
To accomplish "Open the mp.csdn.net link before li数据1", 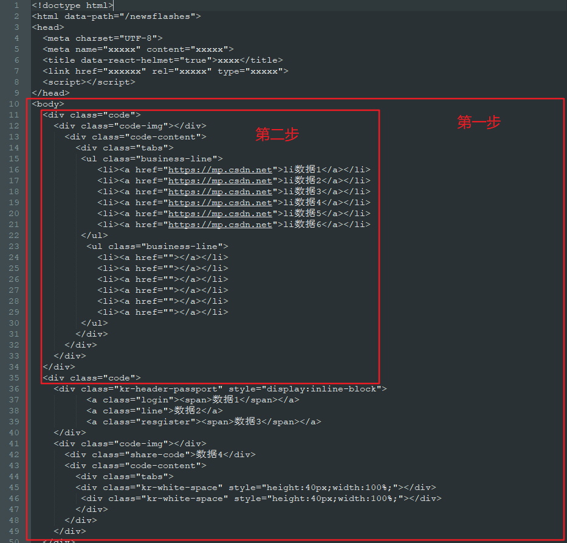I will (220, 170).
